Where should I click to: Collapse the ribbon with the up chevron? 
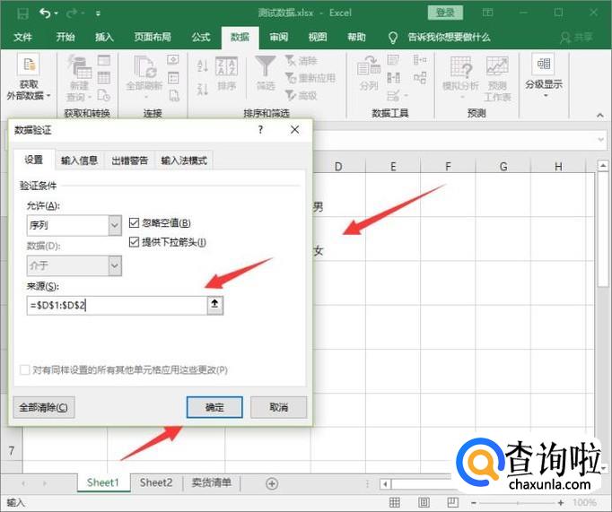600,115
